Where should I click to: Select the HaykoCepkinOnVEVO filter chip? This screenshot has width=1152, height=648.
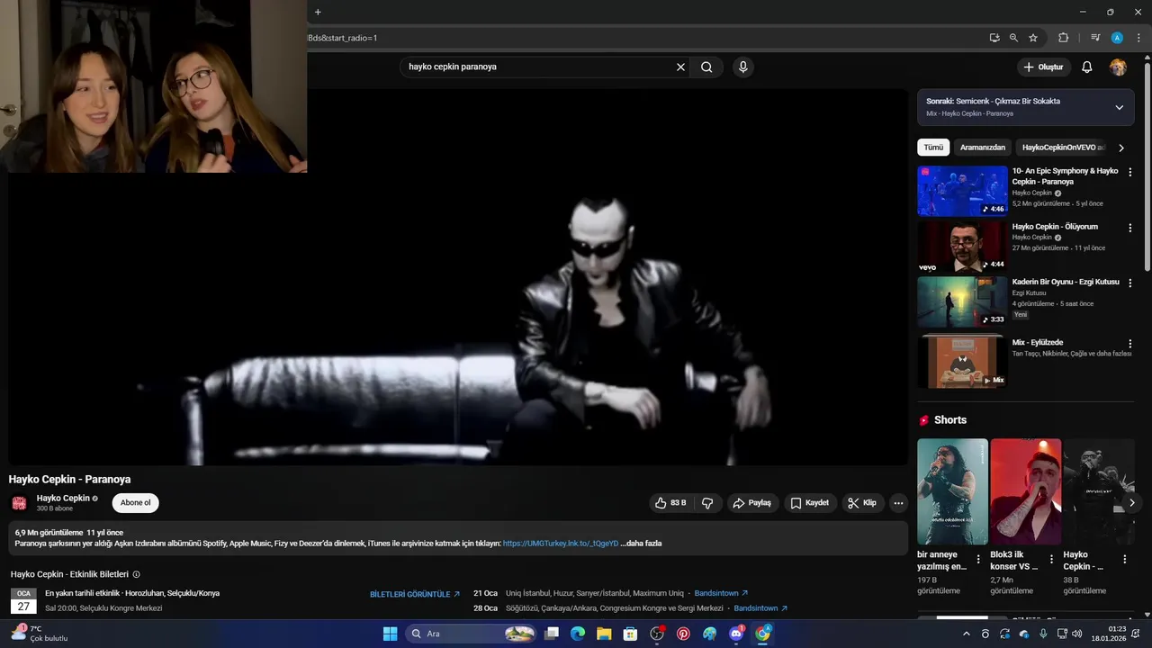click(x=1062, y=148)
